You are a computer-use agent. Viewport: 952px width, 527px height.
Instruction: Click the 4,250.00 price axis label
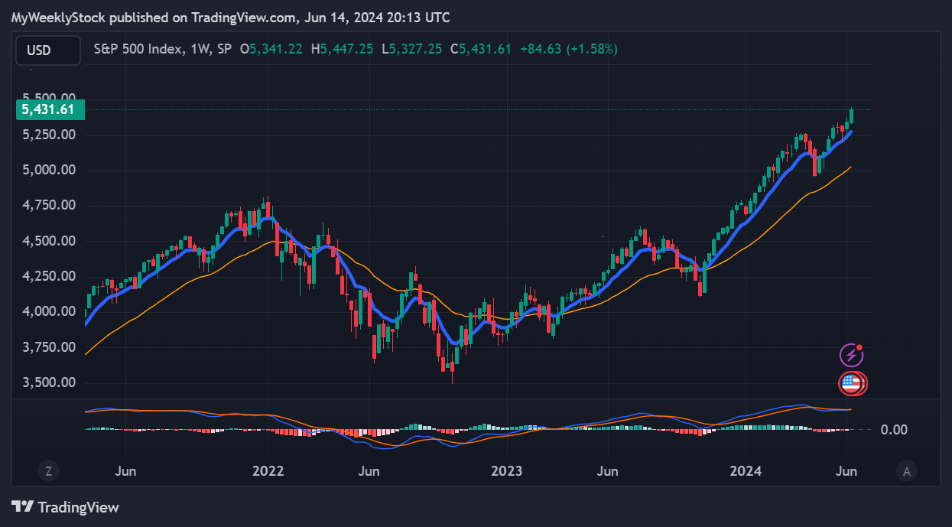[48, 276]
